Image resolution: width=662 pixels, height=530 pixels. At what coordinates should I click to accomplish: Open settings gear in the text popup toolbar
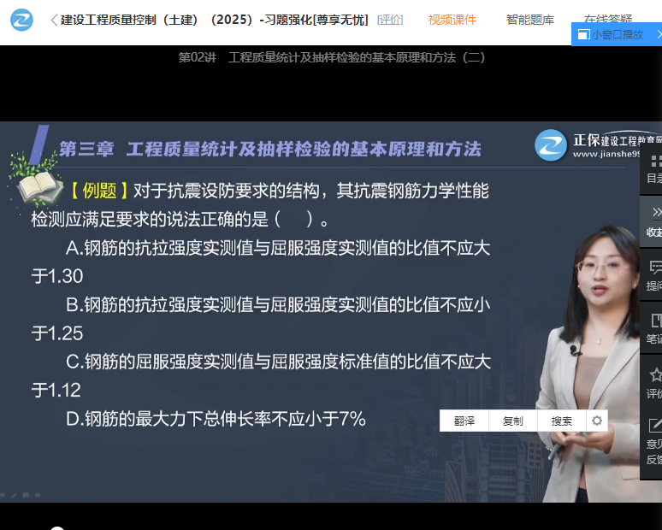coord(597,421)
